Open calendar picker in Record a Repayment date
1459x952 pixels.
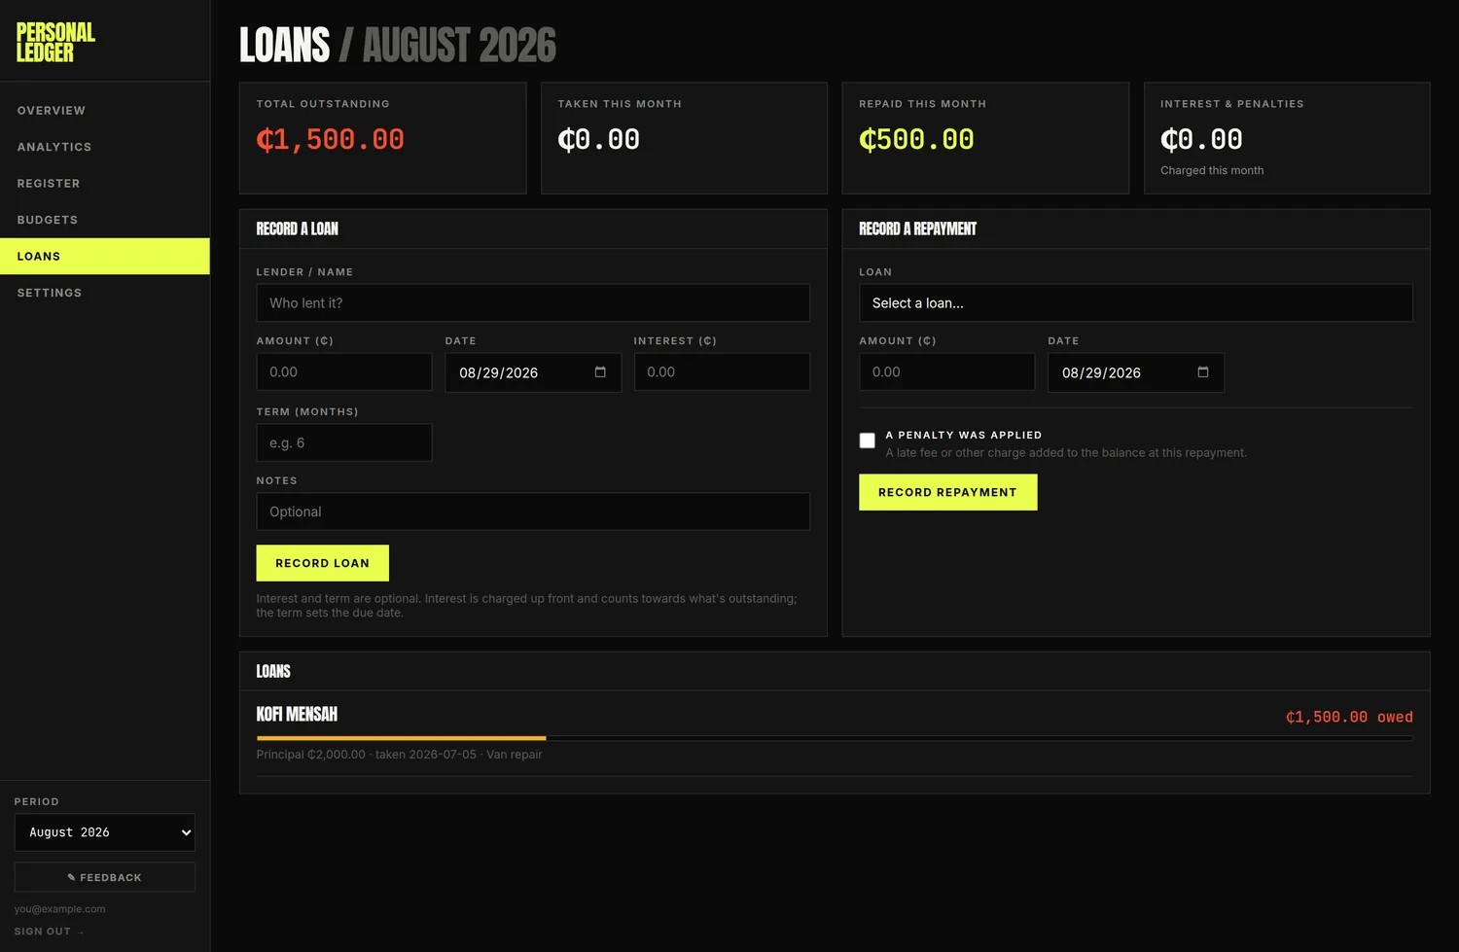[1203, 372]
